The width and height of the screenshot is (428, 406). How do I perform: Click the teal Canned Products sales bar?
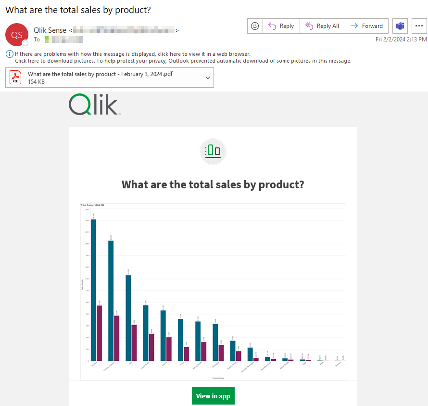111,300
